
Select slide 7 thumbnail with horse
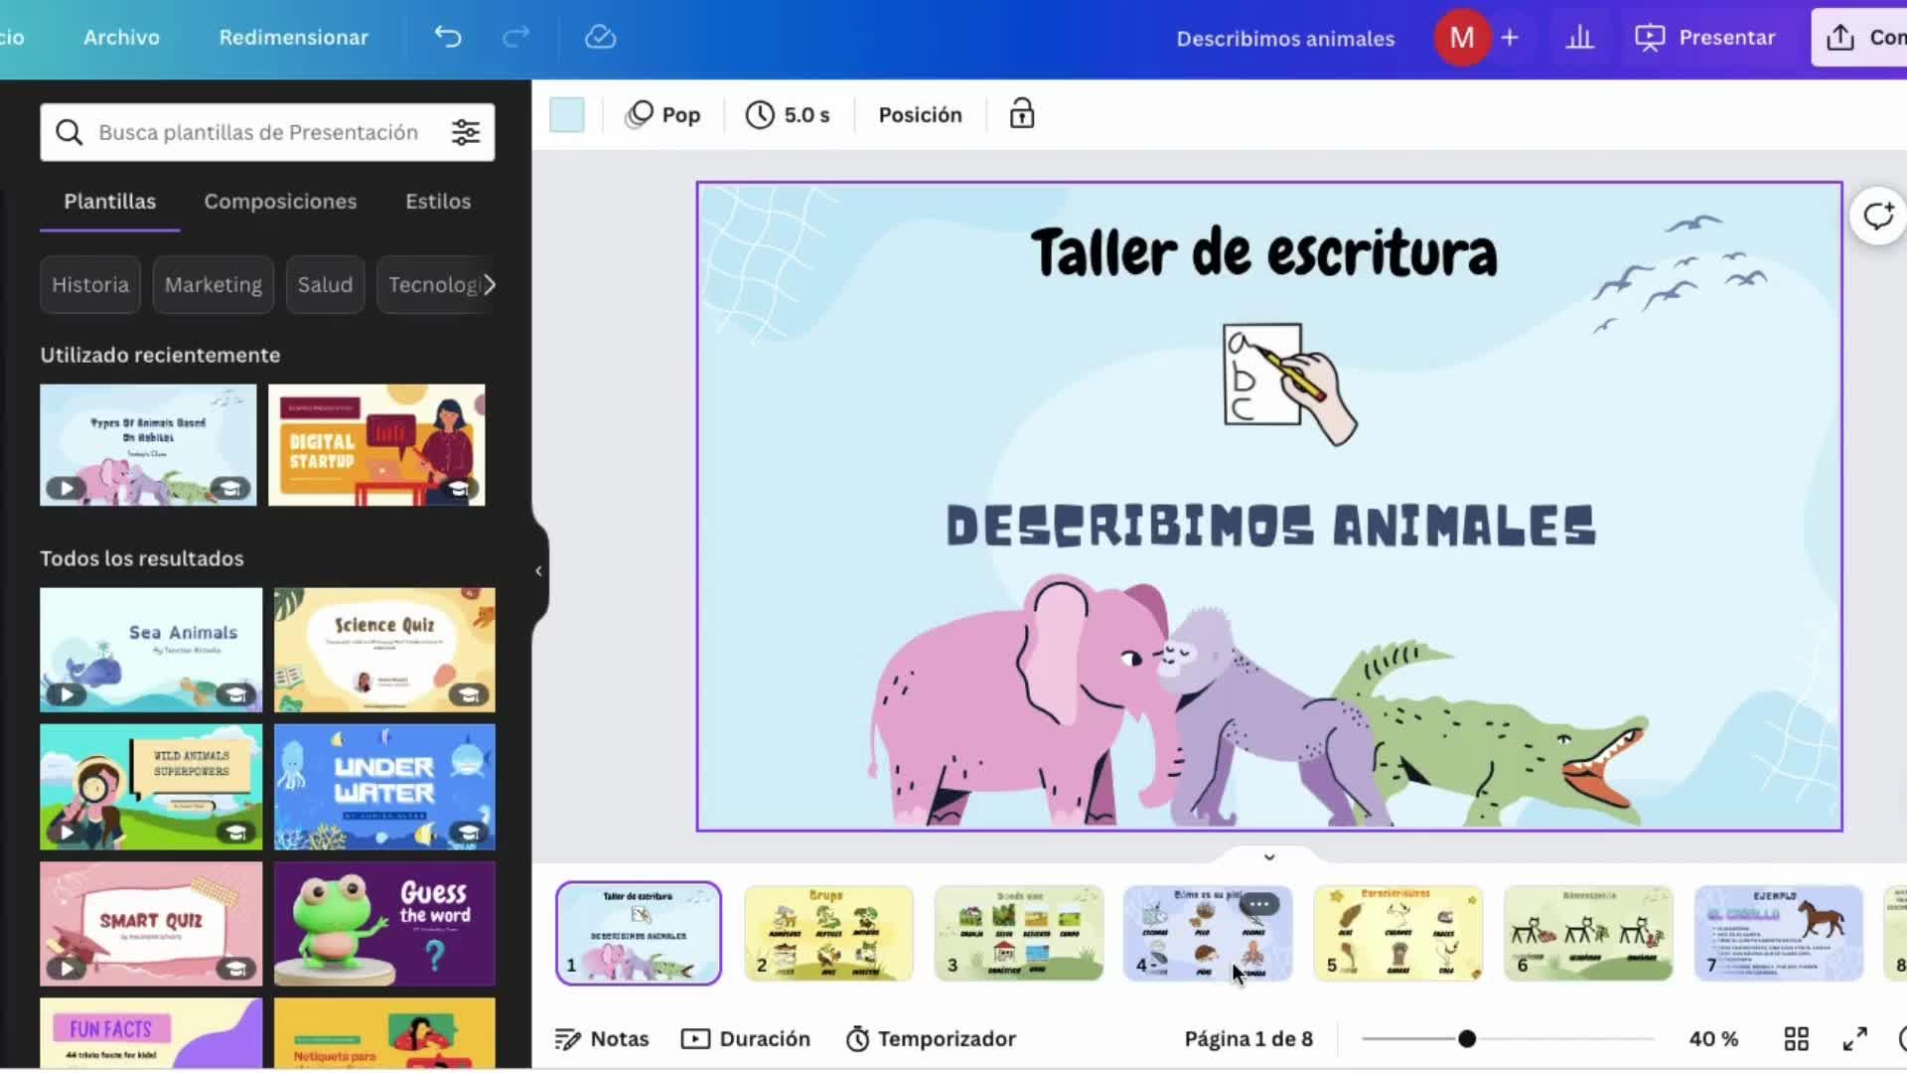point(1778,933)
